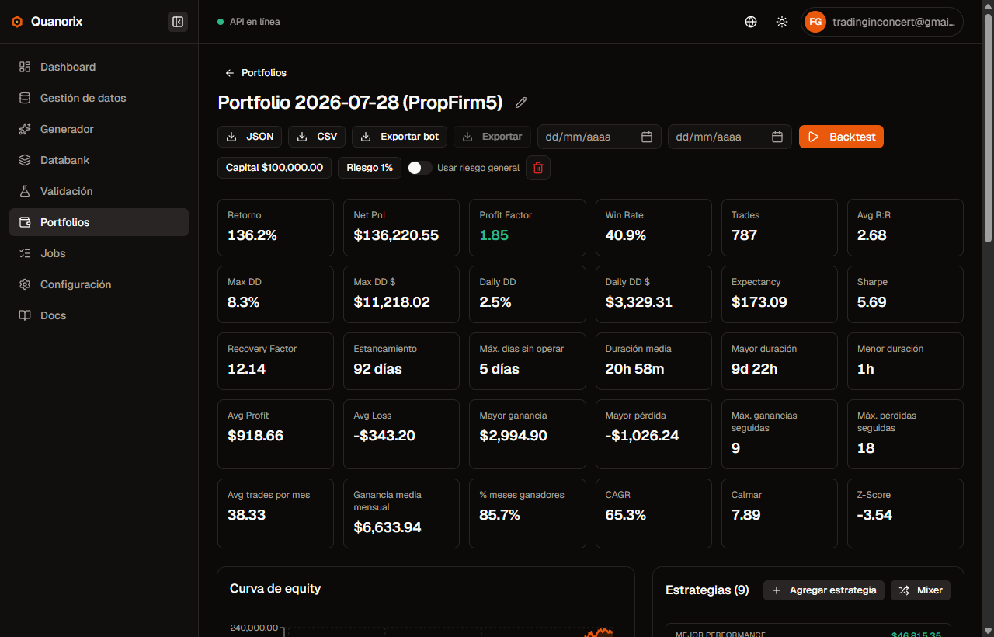Viewport: 994px width, 637px height.
Task: Click Agregar estrategia button
Action: click(824, 590)
